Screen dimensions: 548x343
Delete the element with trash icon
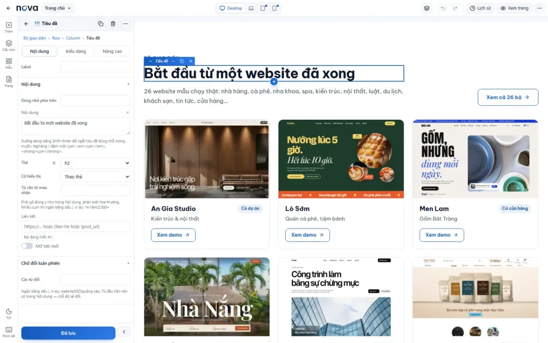point(113,24)
